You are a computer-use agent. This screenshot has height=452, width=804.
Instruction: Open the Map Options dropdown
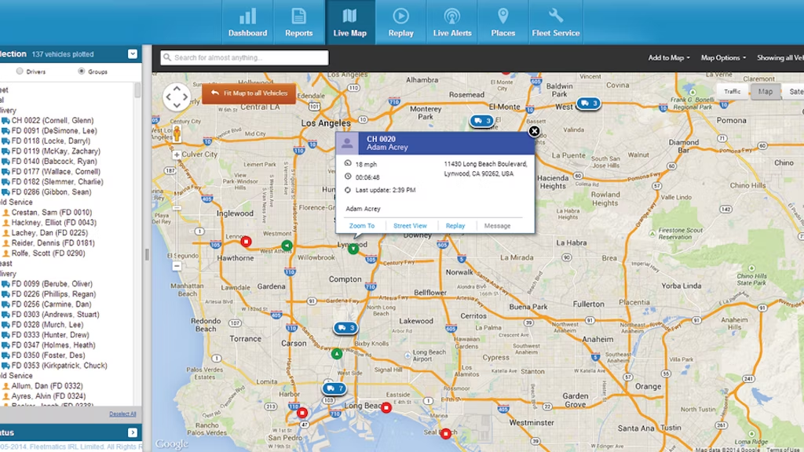click(723, 58)
